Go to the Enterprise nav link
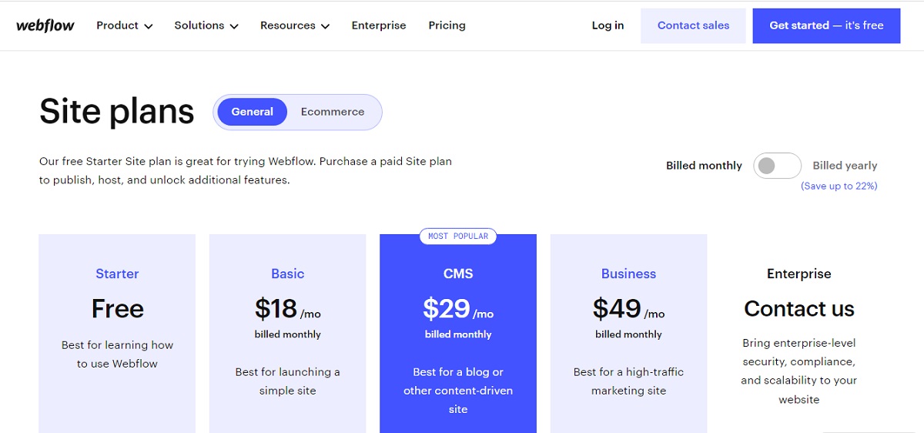 379,25
